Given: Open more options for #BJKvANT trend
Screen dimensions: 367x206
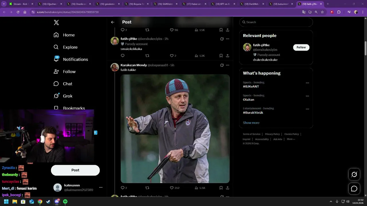Looking at the screenshot, I should coord(307,83).
